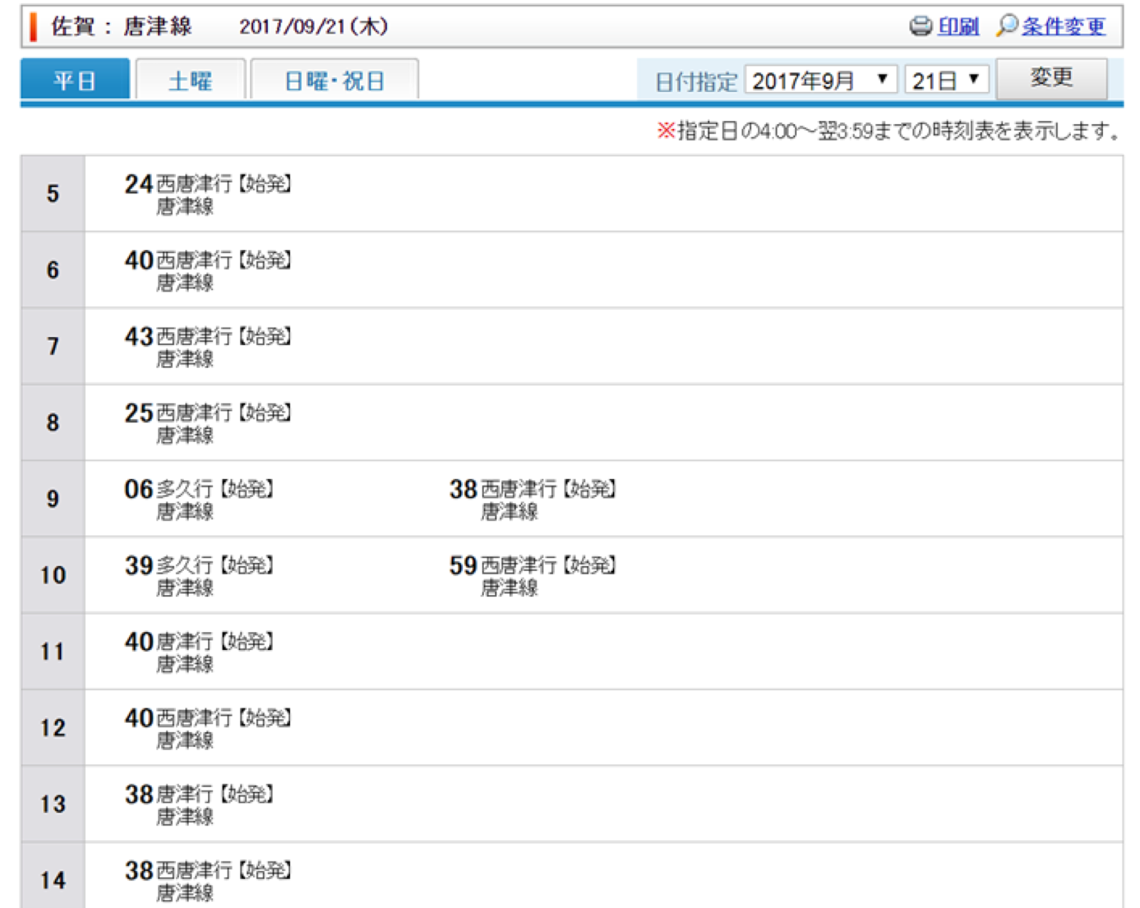Click the 9:38 西唐津行 departure
This screenshot has height=908, width=1140.
[x=532, y=499]
